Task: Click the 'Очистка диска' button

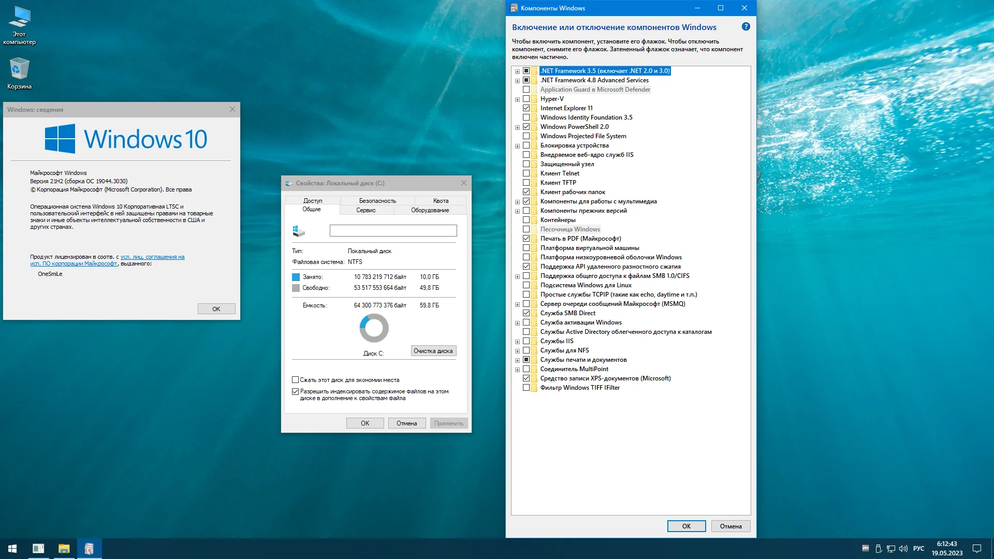Action: [433, 351]
